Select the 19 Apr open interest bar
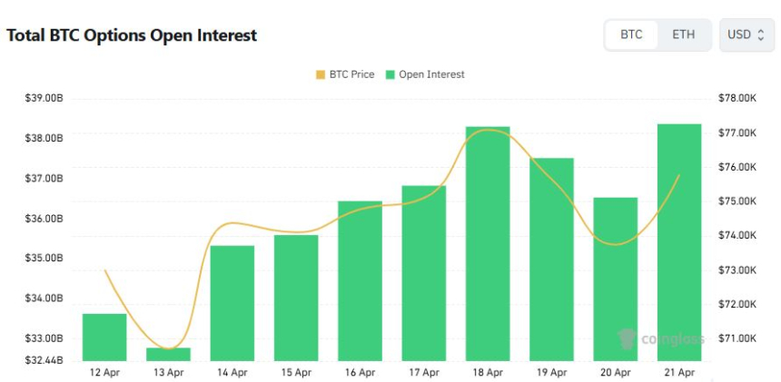The image size is (781, 382). 552,259
